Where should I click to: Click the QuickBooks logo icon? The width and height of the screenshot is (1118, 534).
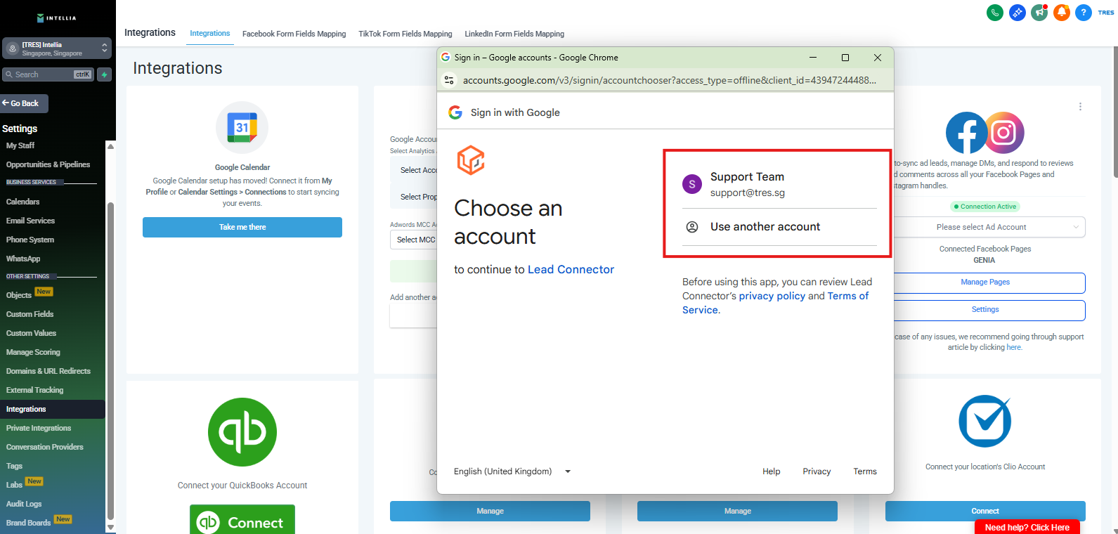242,432
